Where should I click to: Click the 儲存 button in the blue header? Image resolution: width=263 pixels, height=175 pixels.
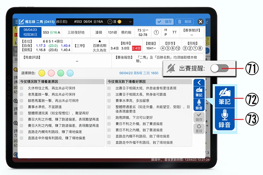click(x=164, y=22)
